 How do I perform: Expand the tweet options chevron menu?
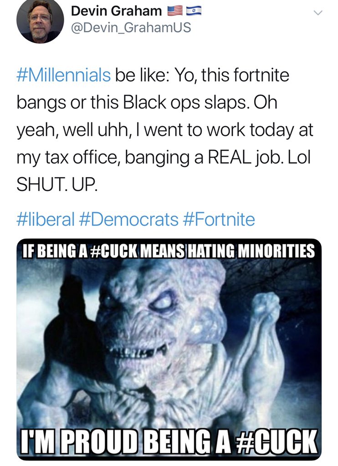(318, 13)
